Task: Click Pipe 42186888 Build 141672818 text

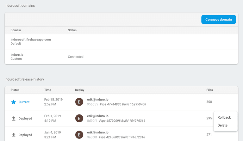Action: (122, 137)
